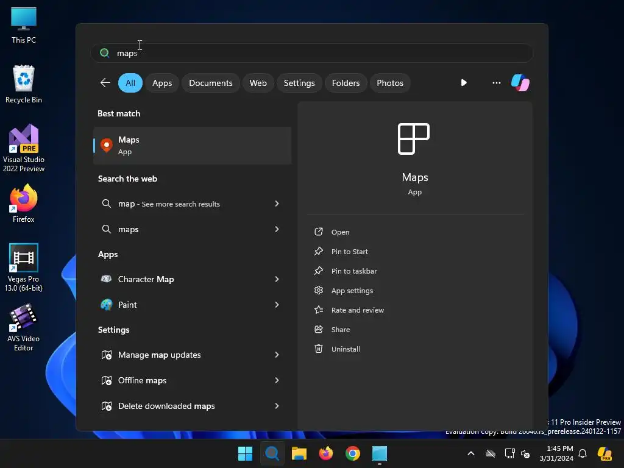Click Uninstall in Maps actions
Screen dimensions: 624x468
pyautogui.click(x=346, y=349)
